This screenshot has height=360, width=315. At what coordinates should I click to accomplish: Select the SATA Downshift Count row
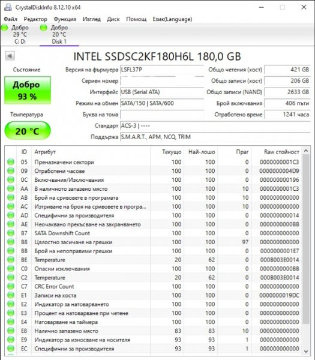click(154, 233)
